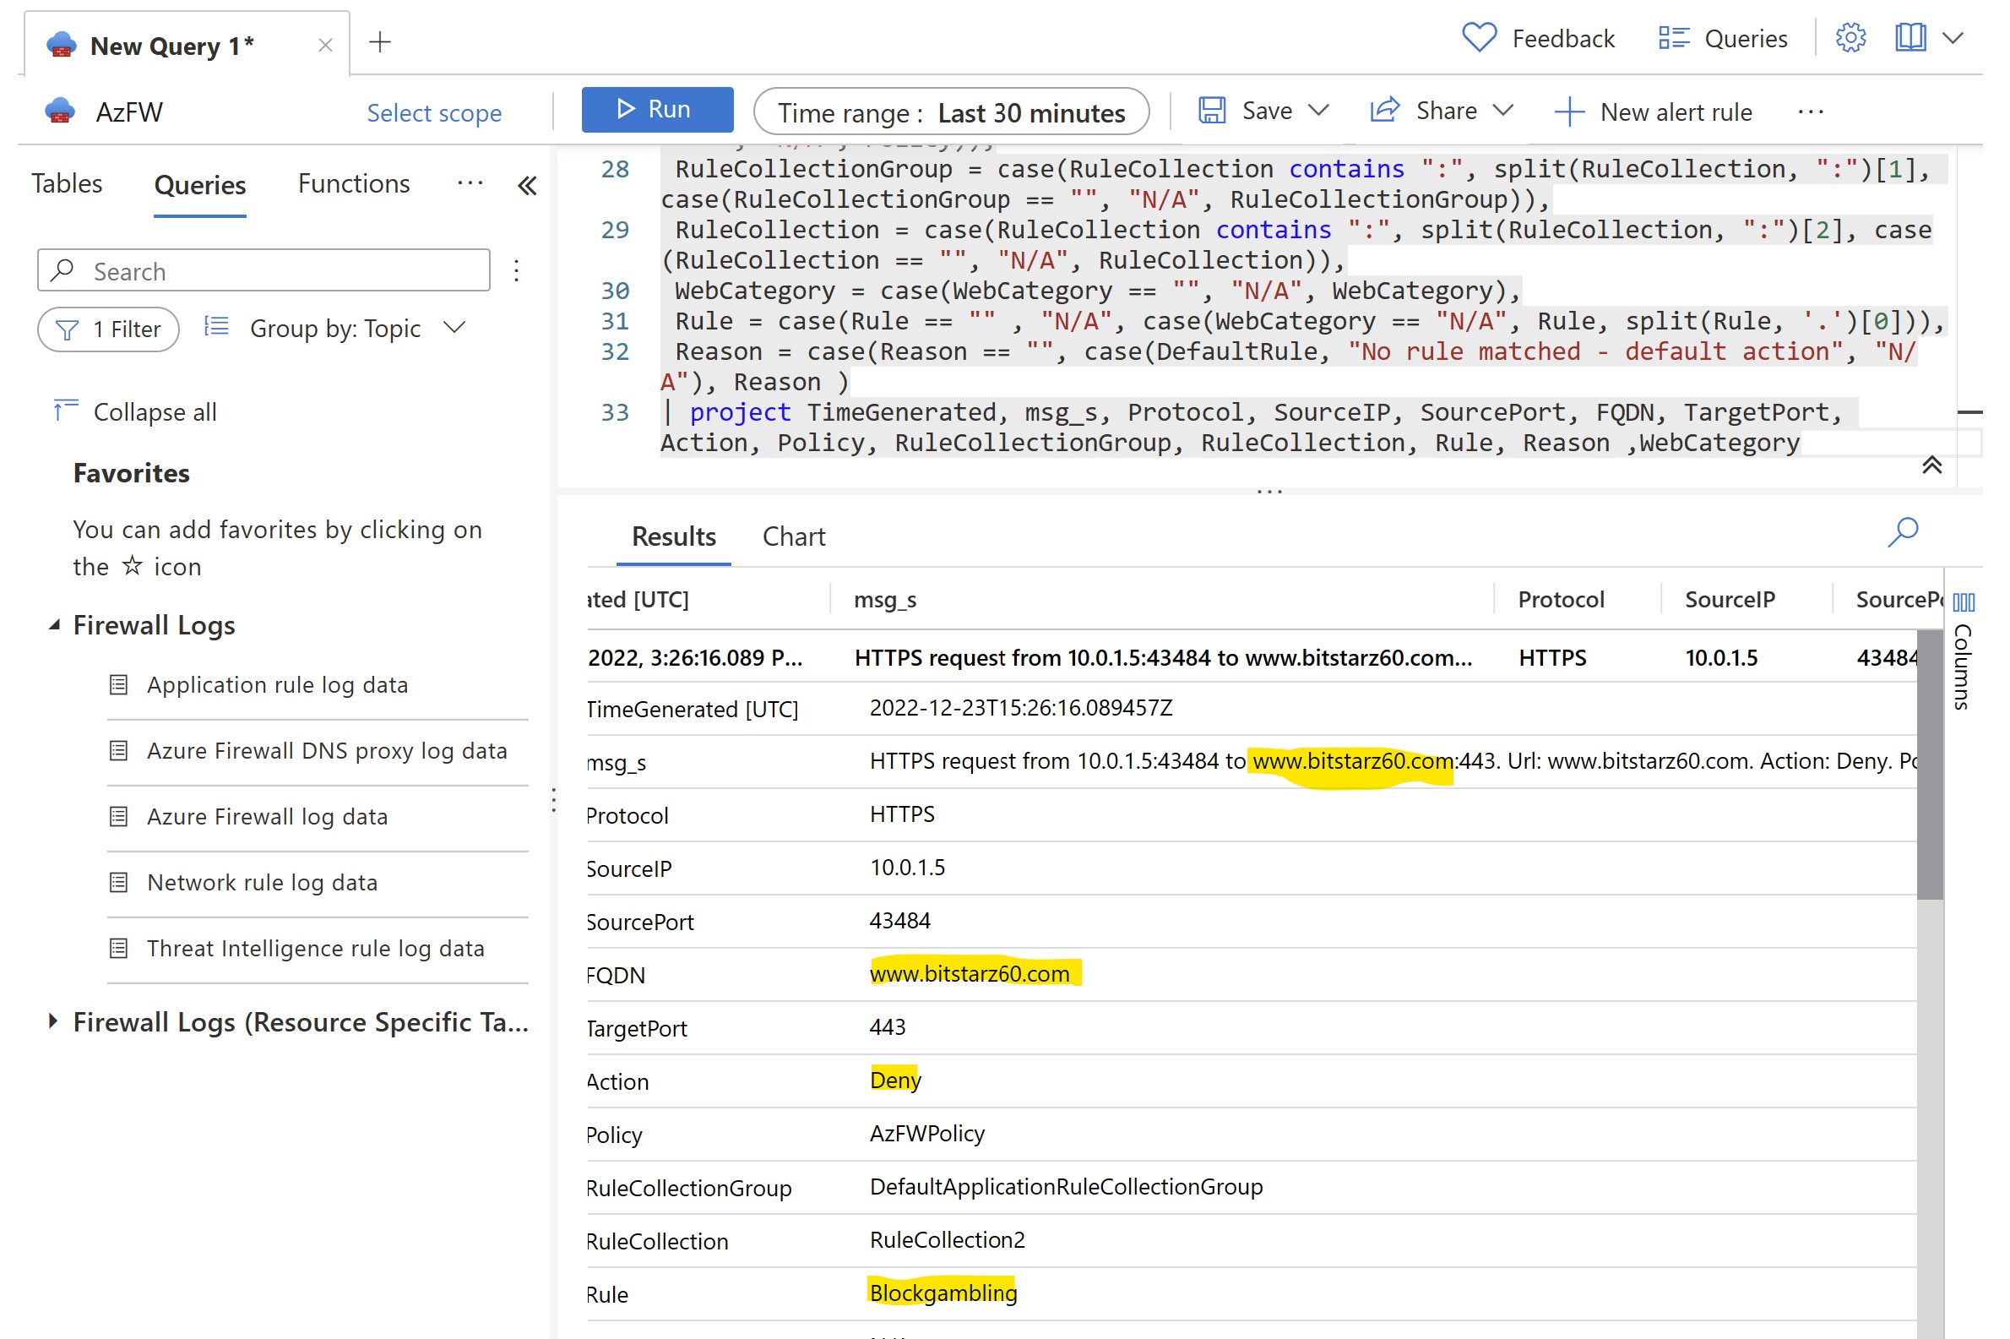The height and width of the screenshot is (1339, 2010).
Task: Collapse query editor with double up arrow
Action: (x=1931, y=465)
